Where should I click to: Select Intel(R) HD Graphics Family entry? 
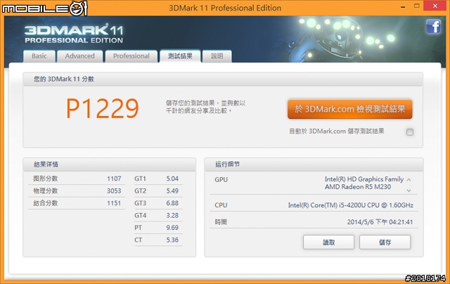click(364, 179)
